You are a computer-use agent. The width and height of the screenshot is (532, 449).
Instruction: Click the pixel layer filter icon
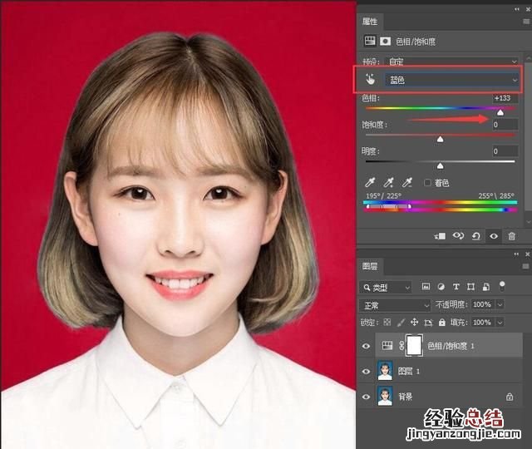tap(426, 287)
